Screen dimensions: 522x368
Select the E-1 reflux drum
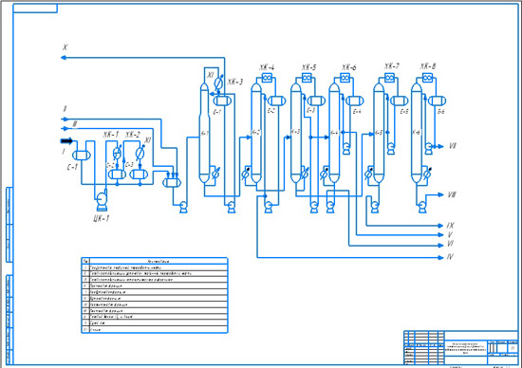pyautogui.click(x=222, y=101)
